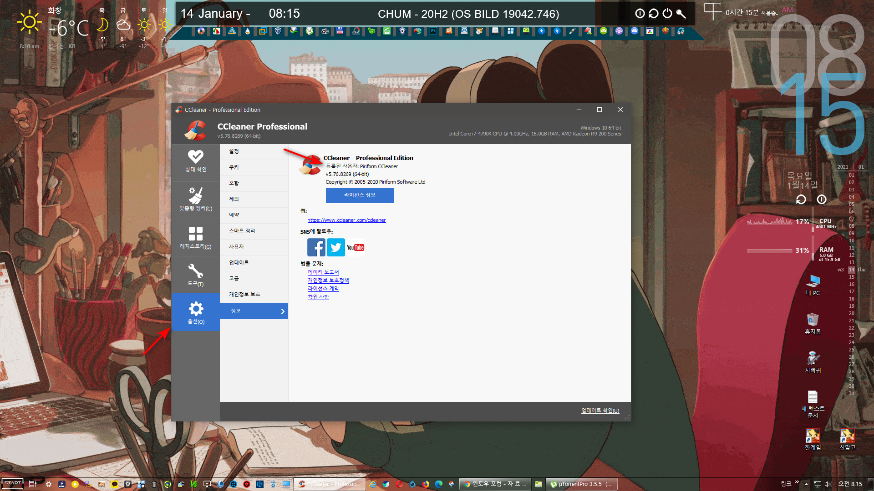Open the 개인정보 보호정책 link
The width and height of the screenshot is (874, 491).
(328, 281)
